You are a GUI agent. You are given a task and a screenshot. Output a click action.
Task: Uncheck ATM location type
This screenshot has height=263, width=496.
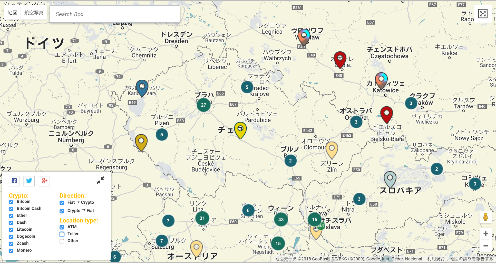[62, 227]
